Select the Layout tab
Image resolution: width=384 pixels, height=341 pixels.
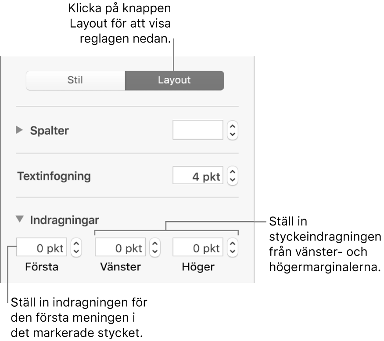[174, 80]
